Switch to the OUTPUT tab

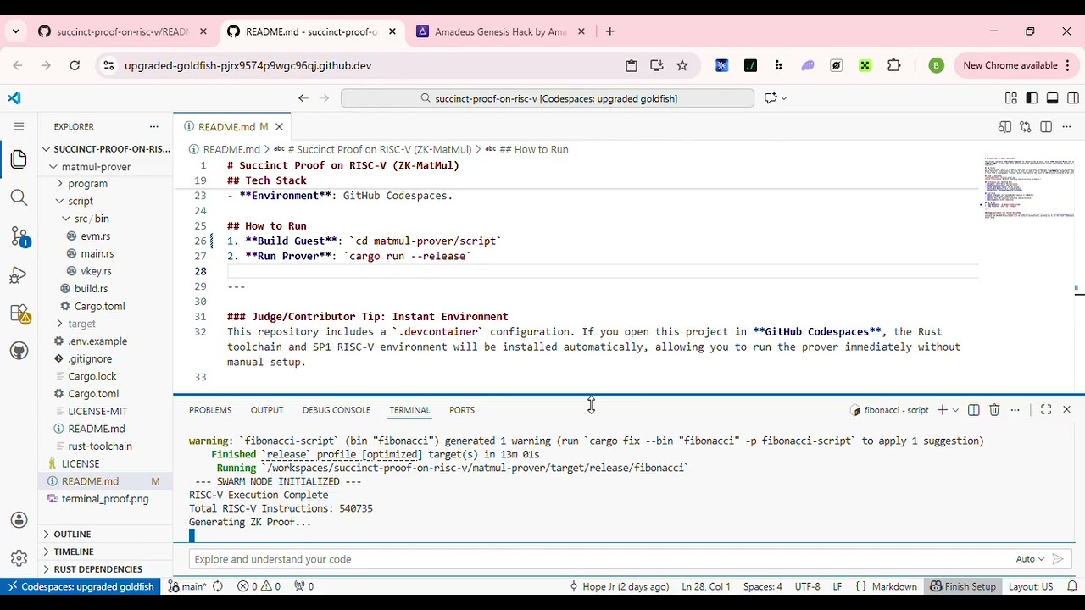(x=267, y=410)
